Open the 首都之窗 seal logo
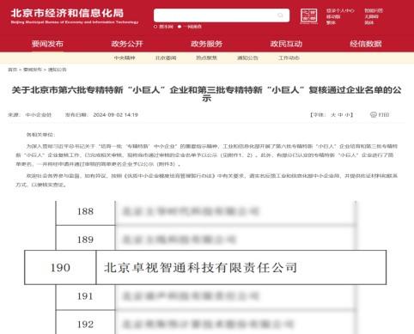 click(308, 15)
